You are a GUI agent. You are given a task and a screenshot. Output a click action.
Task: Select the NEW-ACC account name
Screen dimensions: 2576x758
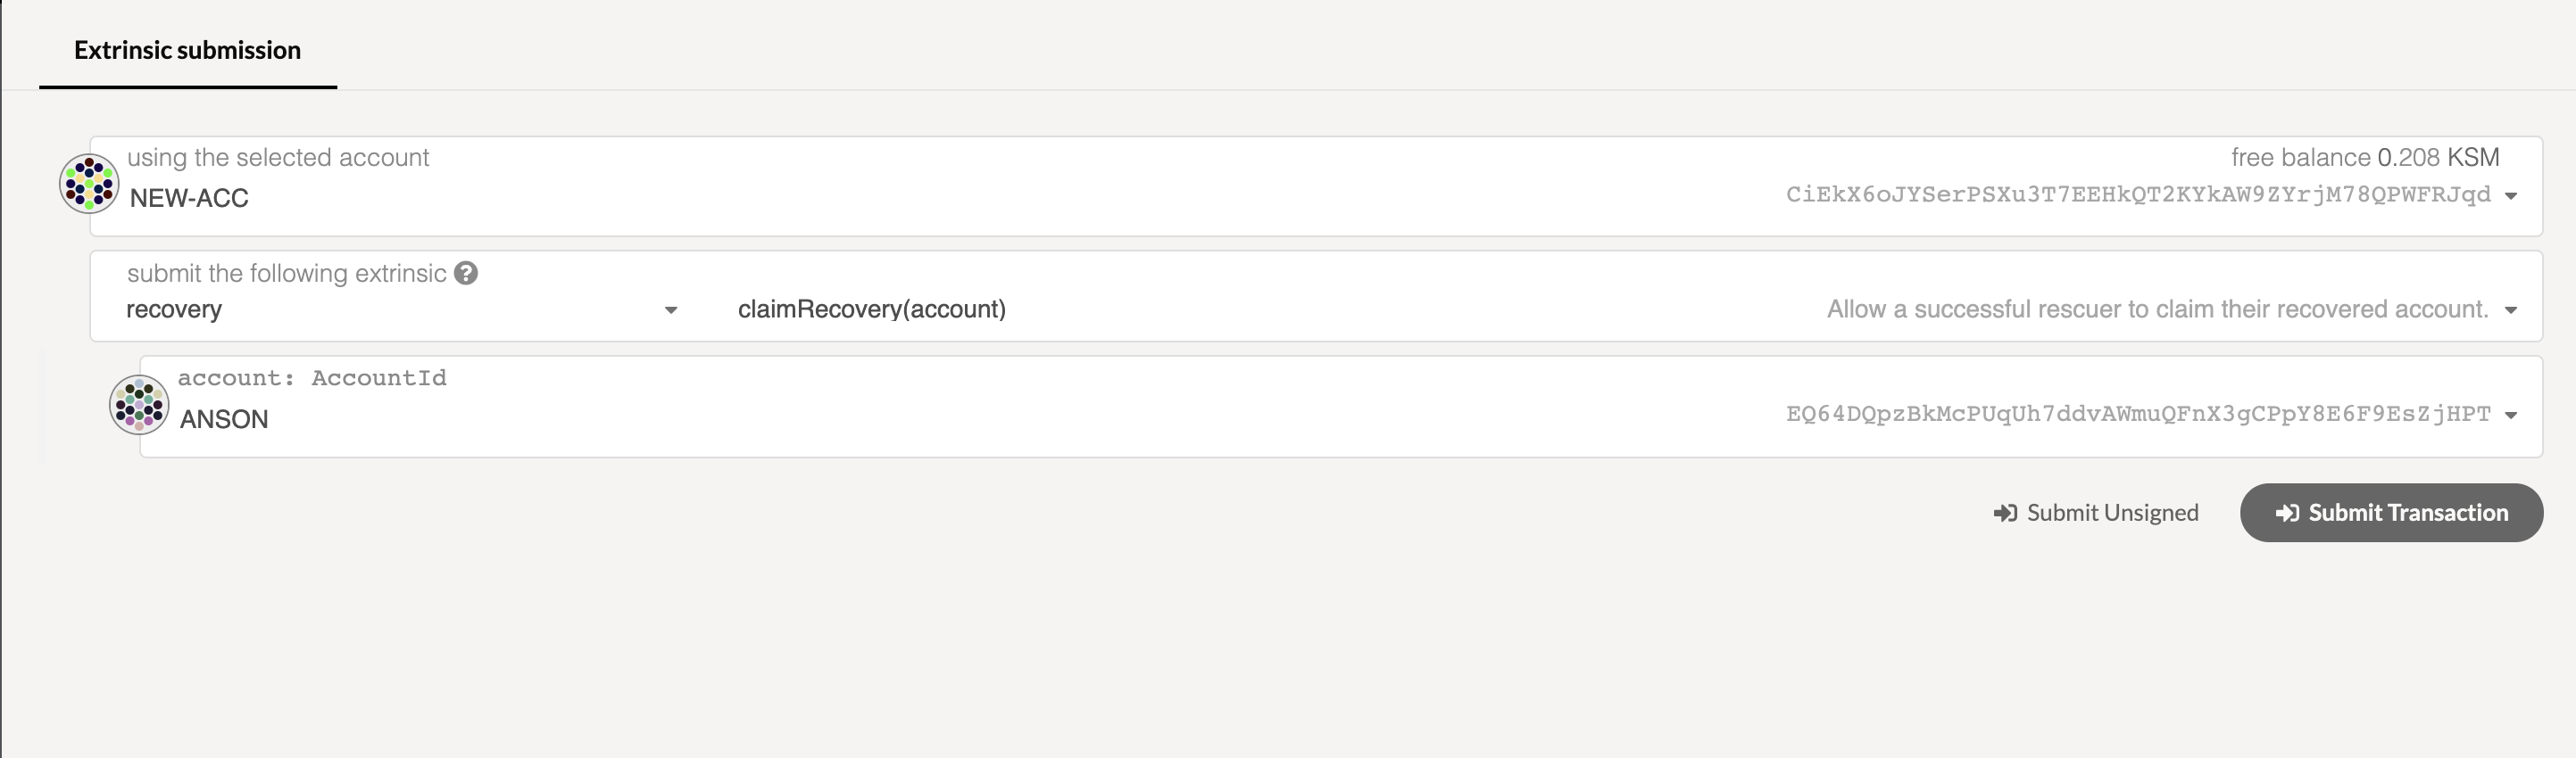(x=189, y=199)
